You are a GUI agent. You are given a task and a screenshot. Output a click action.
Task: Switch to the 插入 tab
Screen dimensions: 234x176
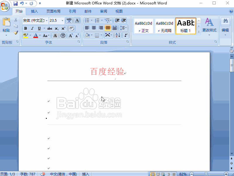pyautogui.click(x=34, y=11)
